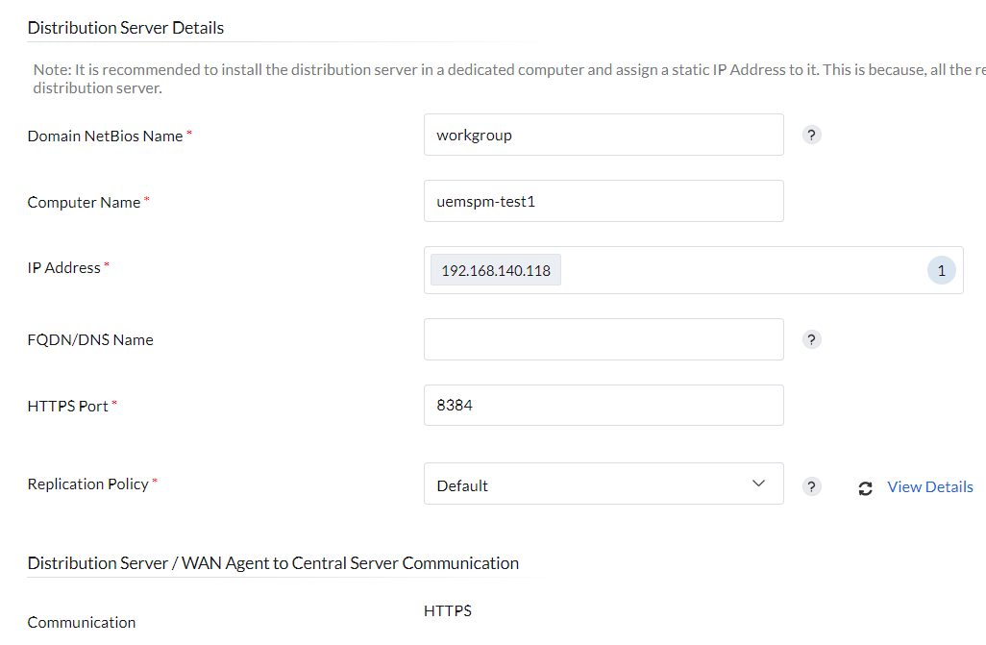Show help for Replication Policy

click(x=812, y=486)
